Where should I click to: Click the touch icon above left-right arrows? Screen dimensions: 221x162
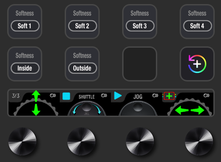tap(206, 95)
